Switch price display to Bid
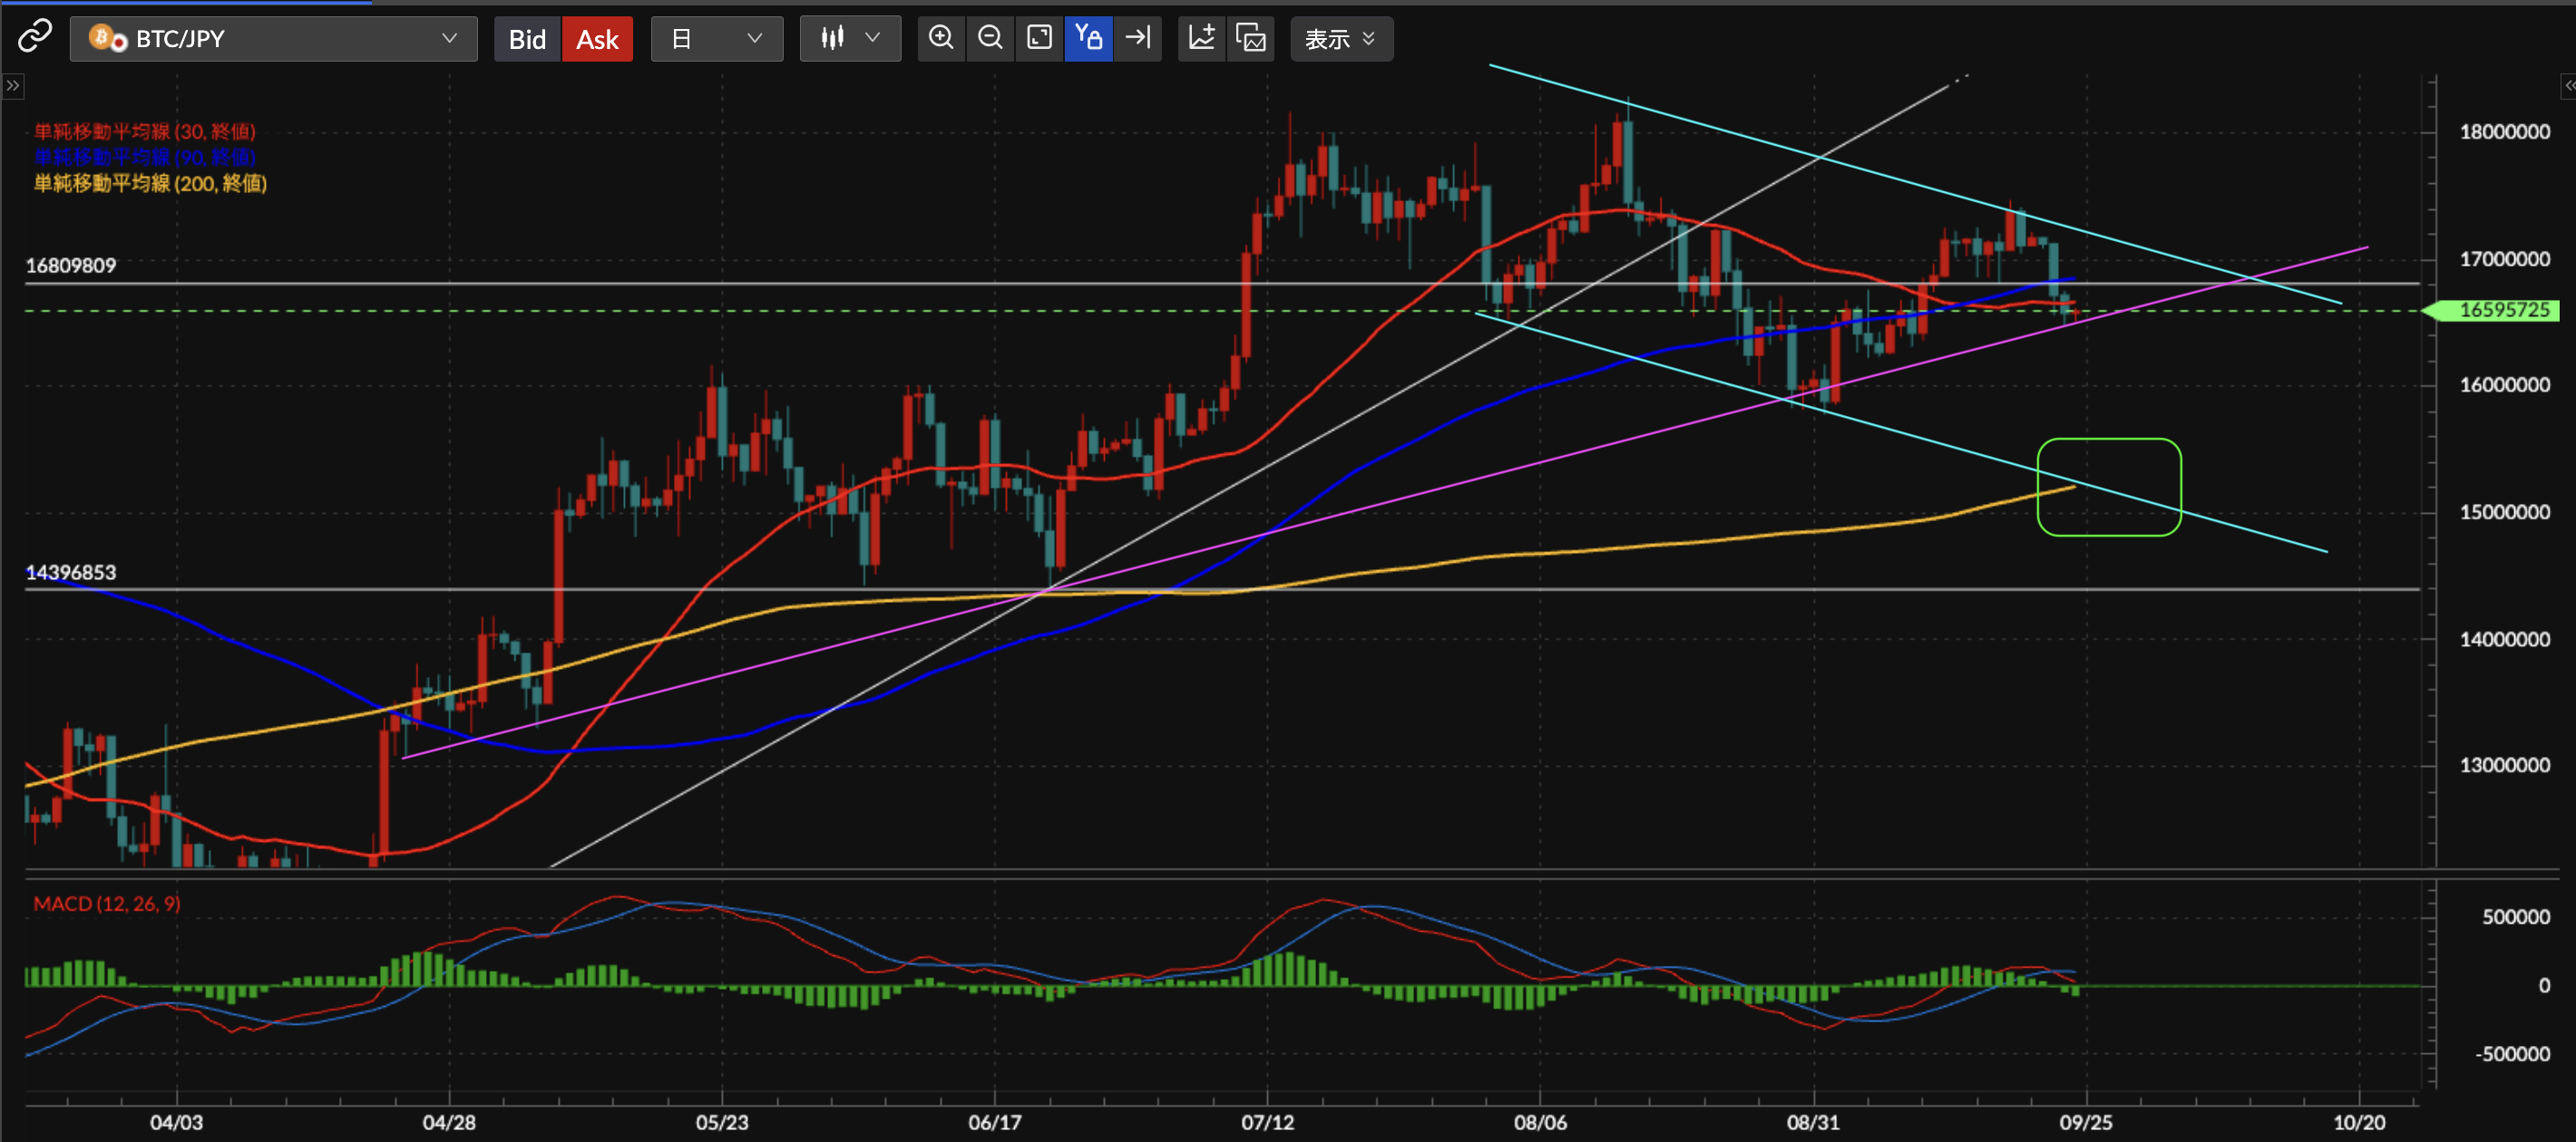 [x=527, y=39]
